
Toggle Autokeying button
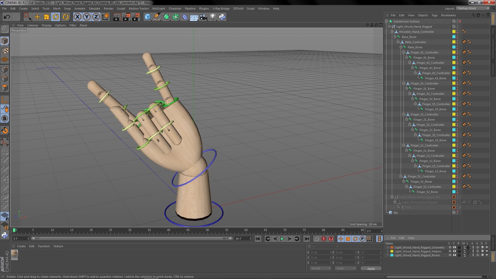click(323, 239)
